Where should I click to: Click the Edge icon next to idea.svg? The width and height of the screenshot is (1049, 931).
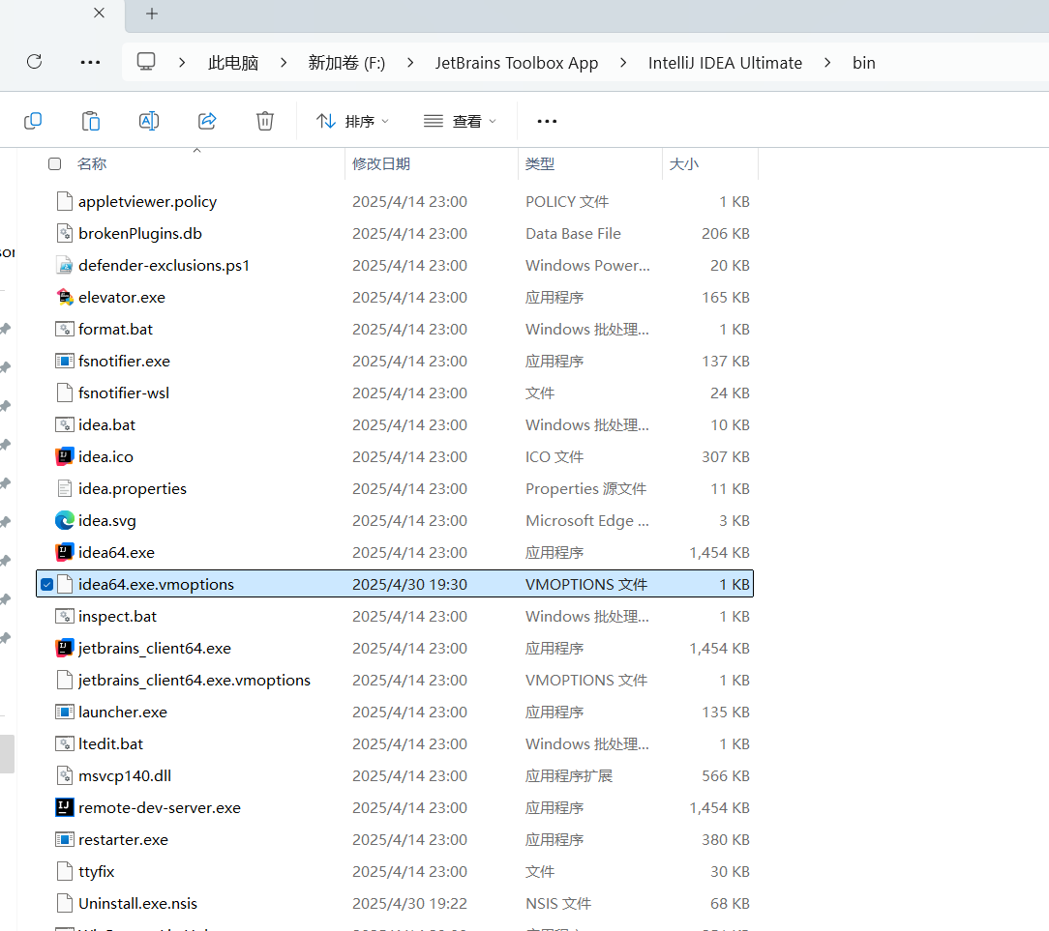point(64,520)
